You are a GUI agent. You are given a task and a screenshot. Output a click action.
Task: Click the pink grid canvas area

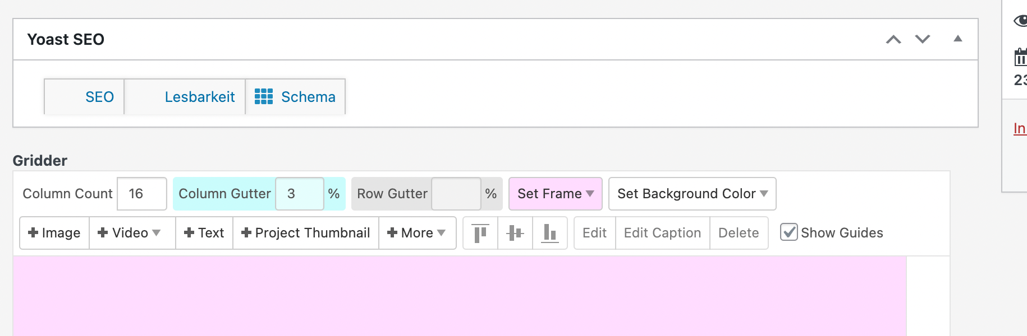459,296
